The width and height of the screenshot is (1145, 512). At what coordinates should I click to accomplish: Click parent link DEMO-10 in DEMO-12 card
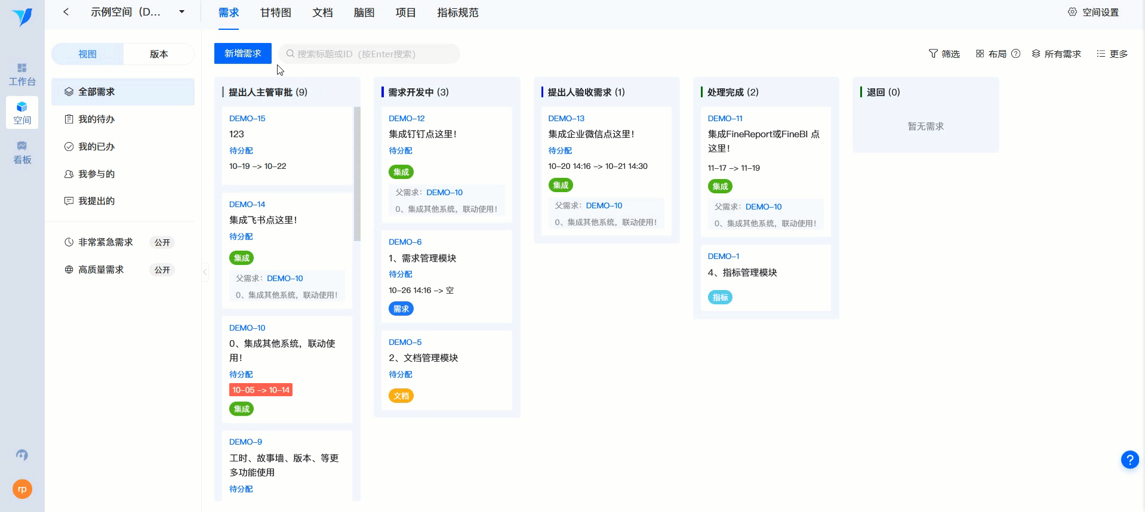click(444, 192)
